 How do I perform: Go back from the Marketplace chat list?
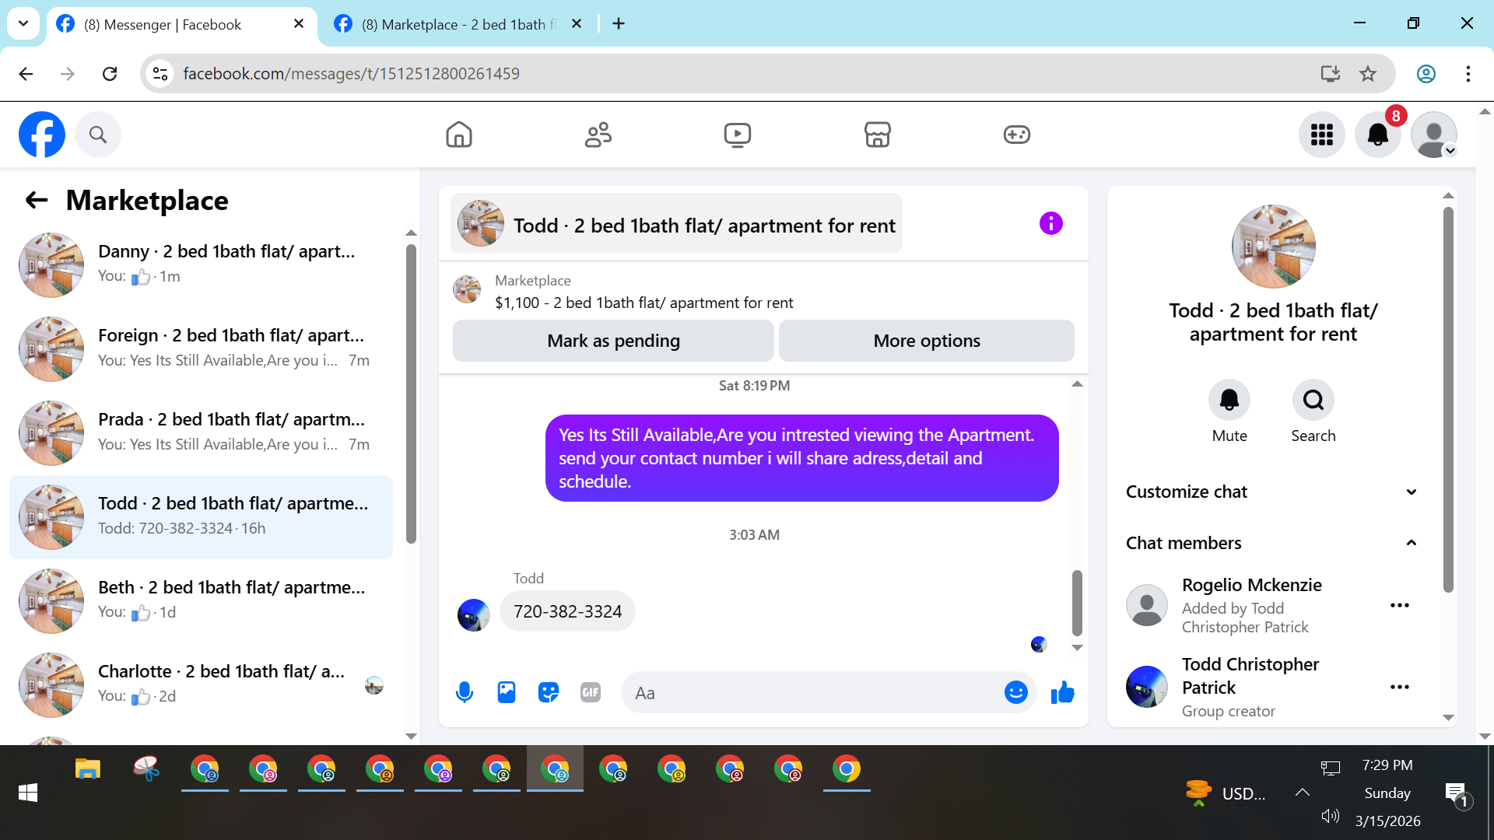tap(37, 201)
